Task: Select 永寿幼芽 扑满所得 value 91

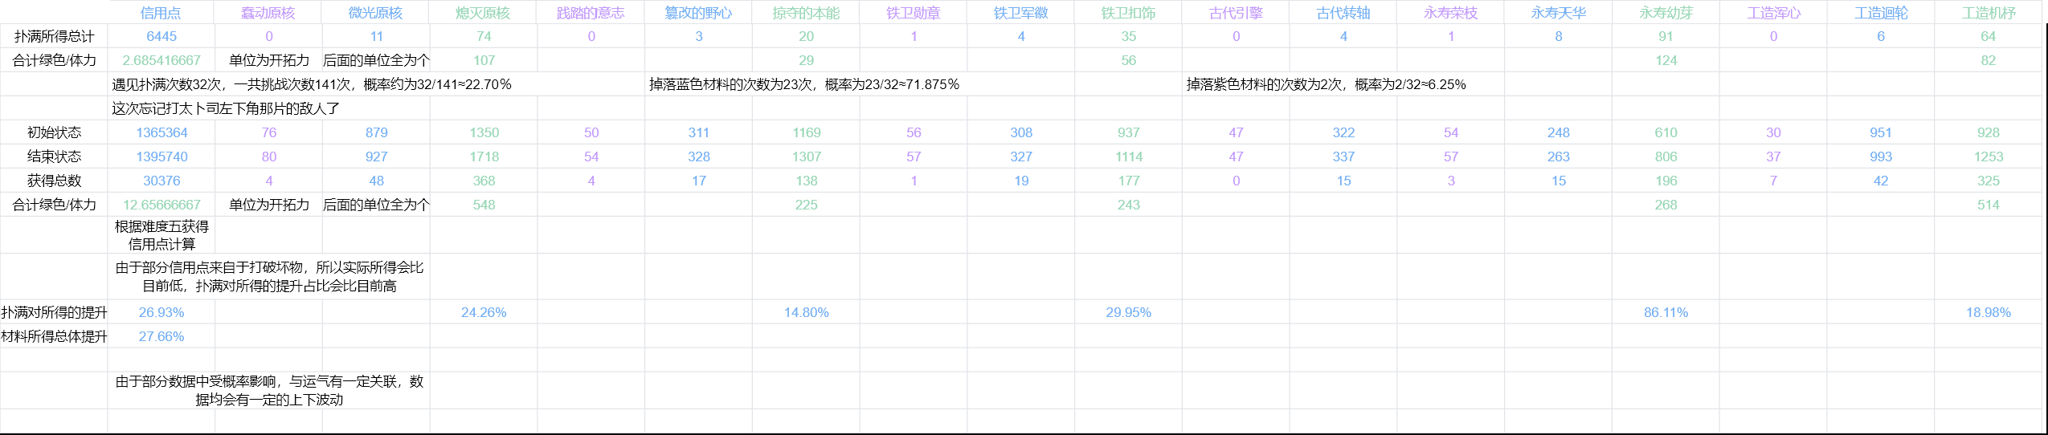Action: (x=1666, y=36)
